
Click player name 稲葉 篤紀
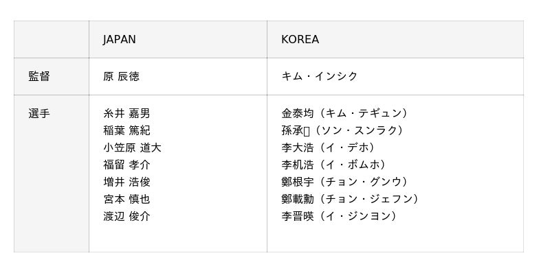(x=126, y=130)
